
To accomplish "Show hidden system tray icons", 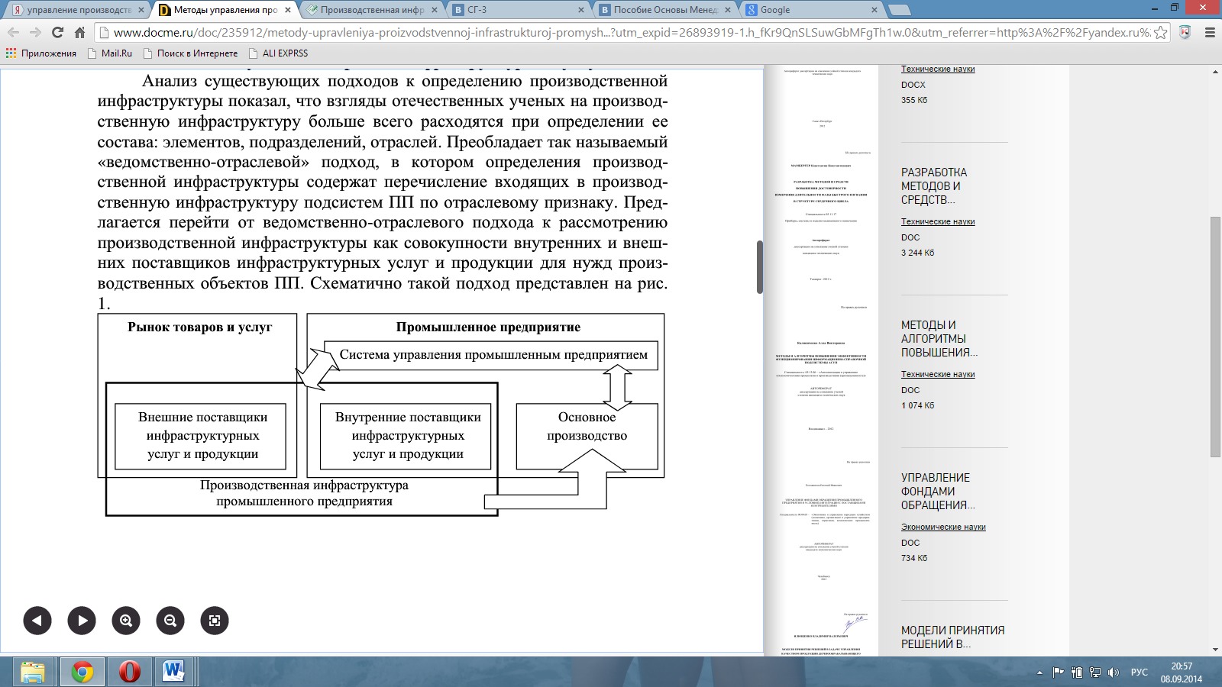I will [1039, 672].
